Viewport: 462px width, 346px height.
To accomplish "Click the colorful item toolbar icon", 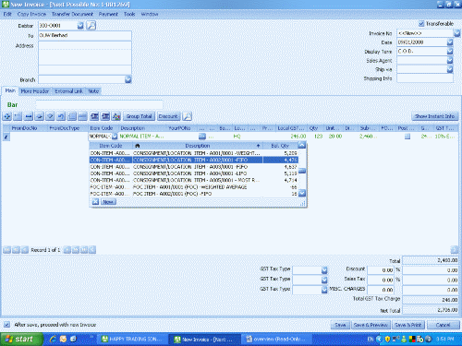I will click(116, 116).
